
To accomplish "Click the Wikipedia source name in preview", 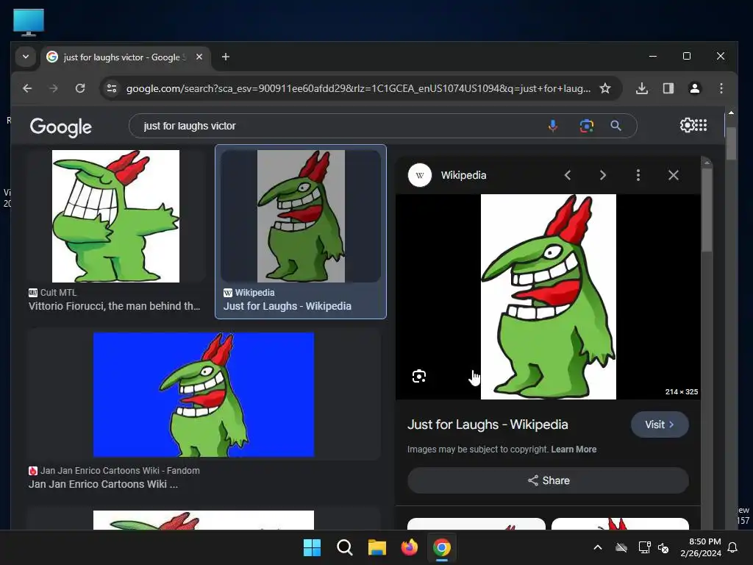I will [x=463, y=175].
